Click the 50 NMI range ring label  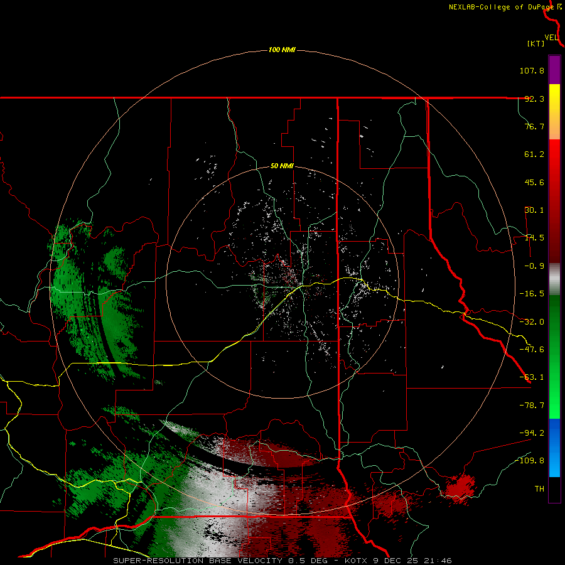pyautogui.click(x=282, y=166)
